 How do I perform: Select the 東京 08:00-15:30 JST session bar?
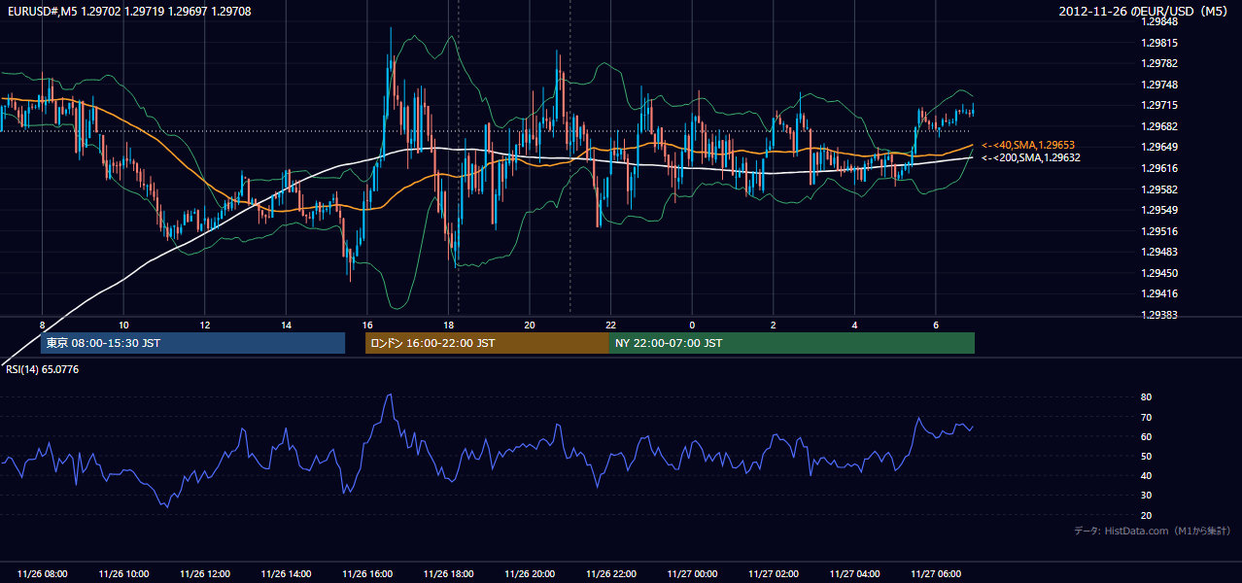pyautogui.click(x=192, y=343)
